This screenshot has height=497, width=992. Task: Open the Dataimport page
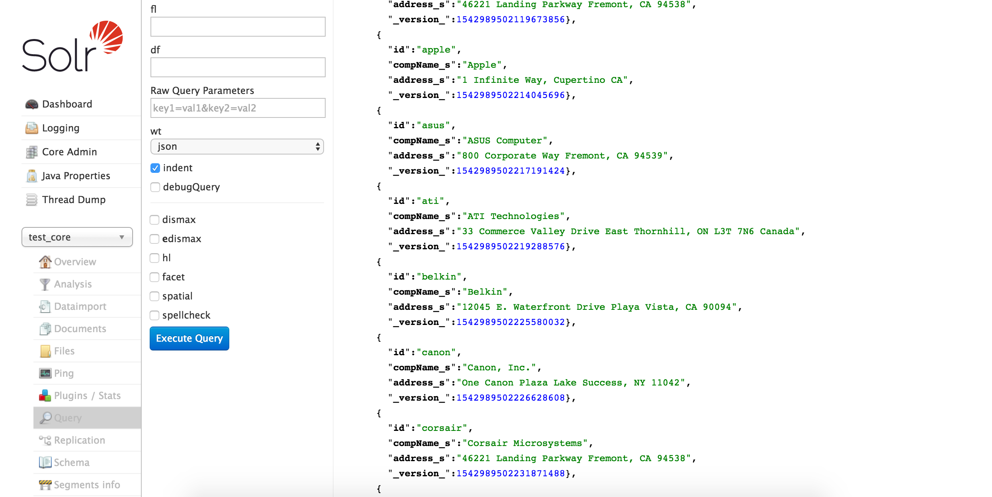tap(80, 307)
